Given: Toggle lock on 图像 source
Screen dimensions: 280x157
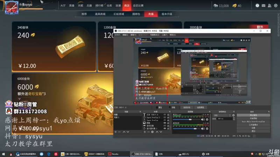Looking at the screenshot, I should (168, 123).
